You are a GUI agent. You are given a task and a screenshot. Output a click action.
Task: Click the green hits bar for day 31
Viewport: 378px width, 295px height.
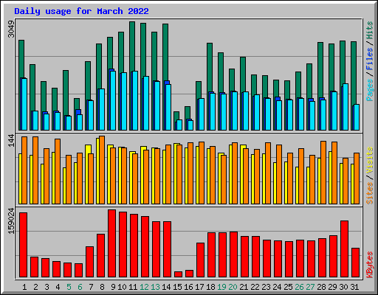click(354, 73)
